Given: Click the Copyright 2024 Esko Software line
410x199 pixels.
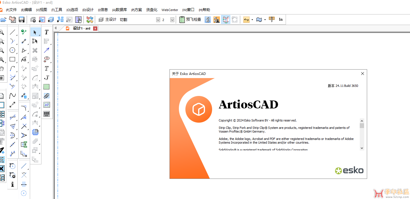Looking at the screenshot, I should (x=258, y=120).
